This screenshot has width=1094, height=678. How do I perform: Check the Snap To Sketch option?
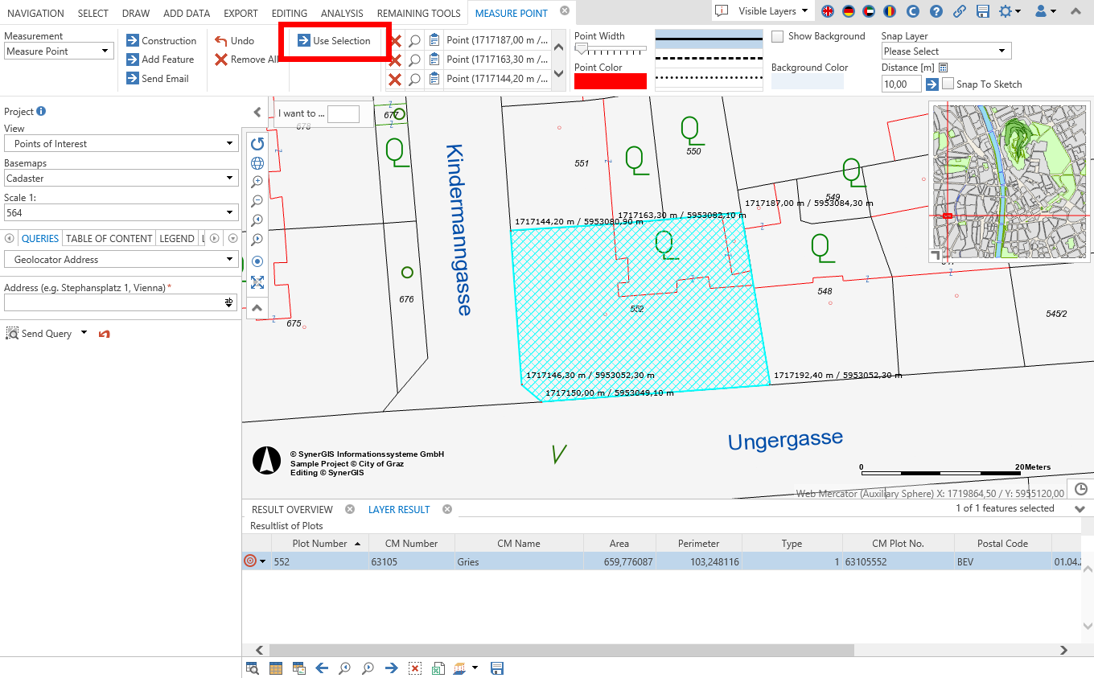(948, 84)
